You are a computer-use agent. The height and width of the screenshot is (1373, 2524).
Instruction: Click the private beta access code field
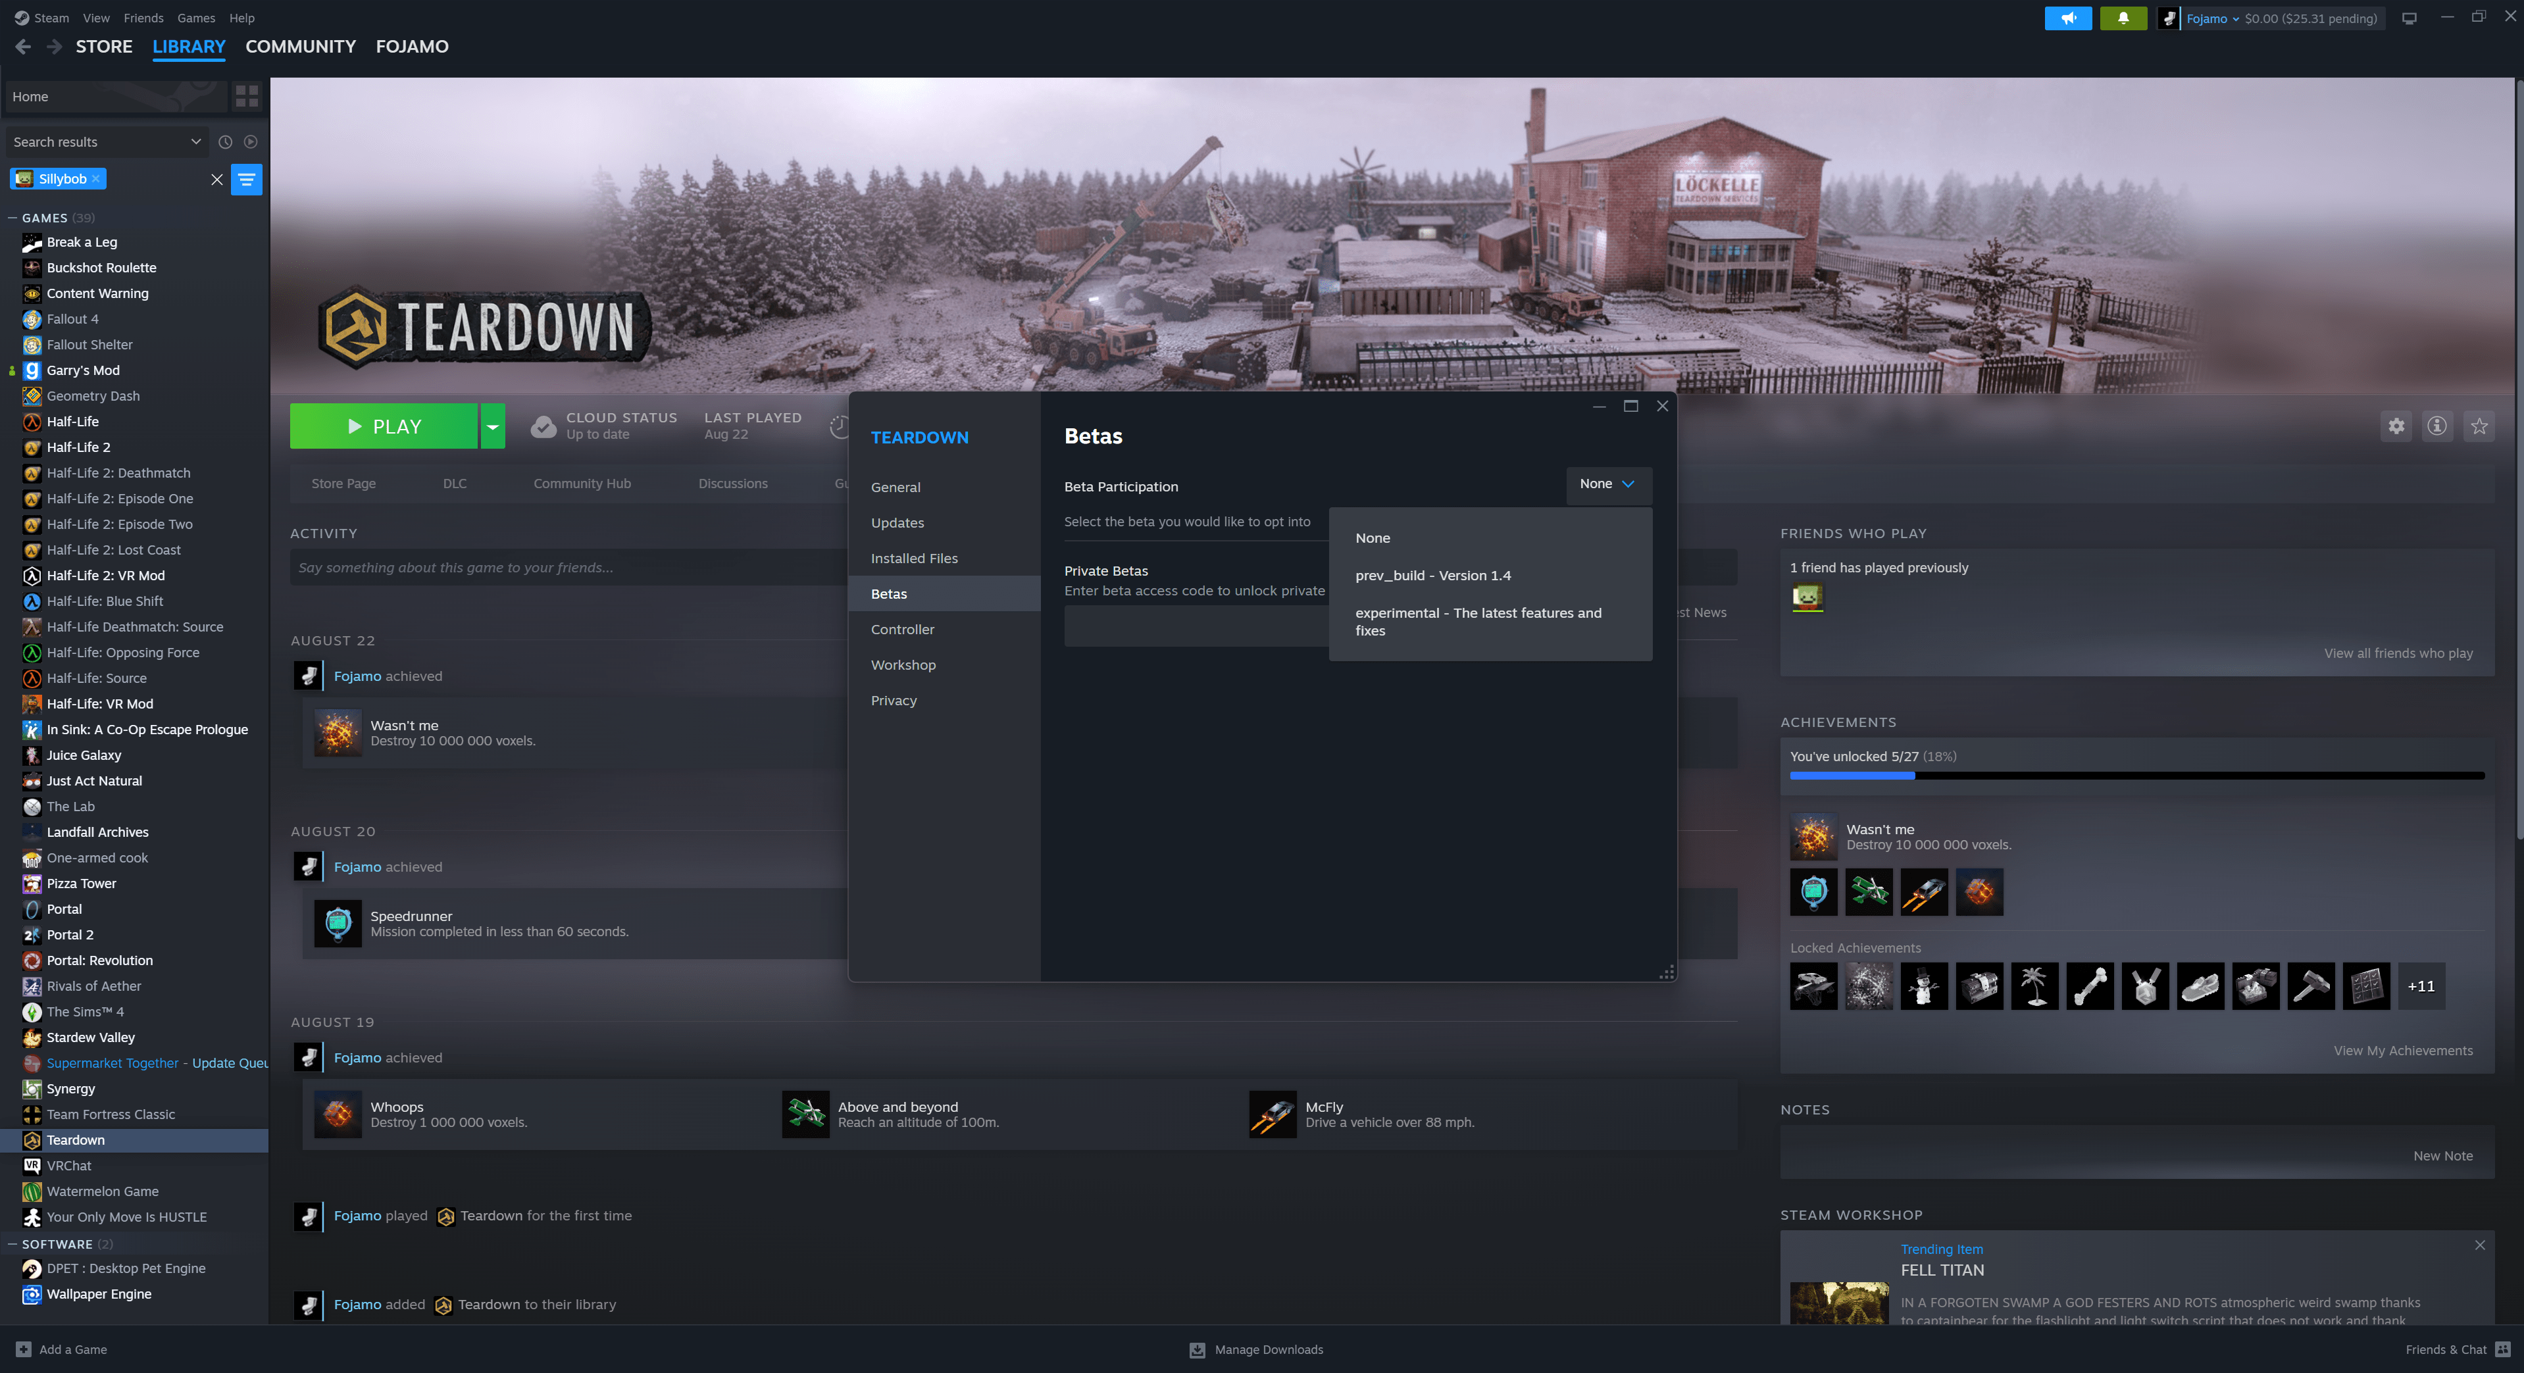pyautogui.click(x=1196, y=625)
